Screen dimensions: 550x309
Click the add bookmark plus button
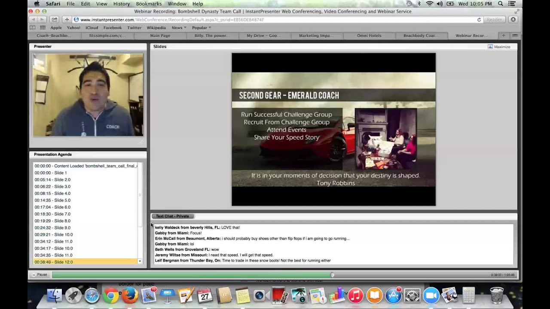point(67,20)
